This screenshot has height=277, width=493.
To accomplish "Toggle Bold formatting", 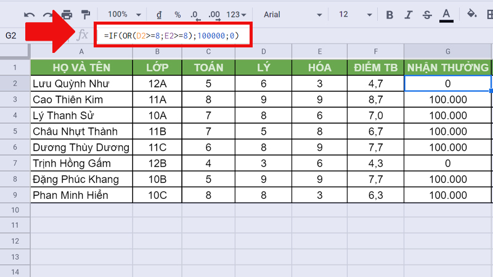I will 389,14.
